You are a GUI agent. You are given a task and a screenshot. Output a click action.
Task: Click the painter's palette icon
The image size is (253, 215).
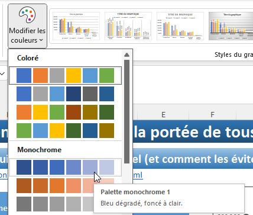point(27,15)
